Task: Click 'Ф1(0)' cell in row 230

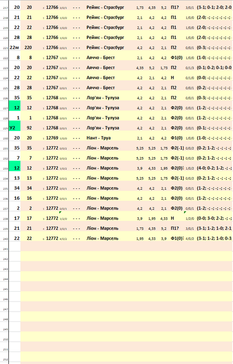Action: [x=177, y=138]
